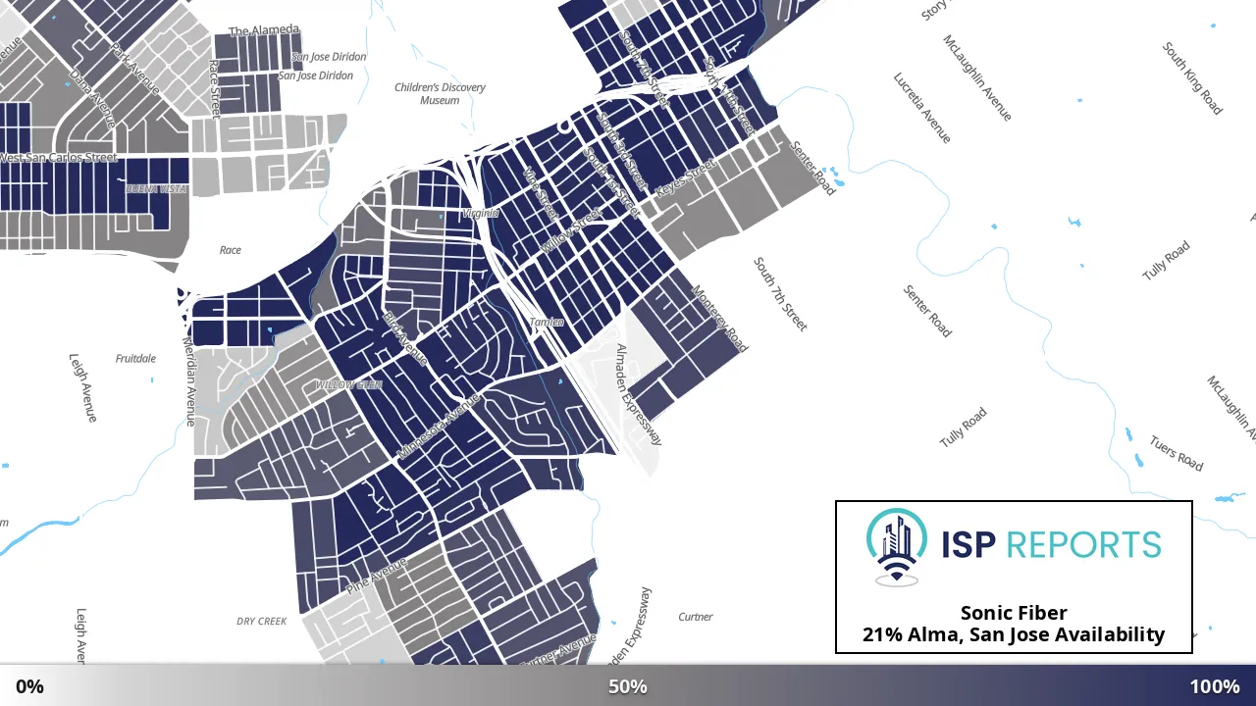Click the Willow Street label

pyautogui.click(x=570, y=232)
